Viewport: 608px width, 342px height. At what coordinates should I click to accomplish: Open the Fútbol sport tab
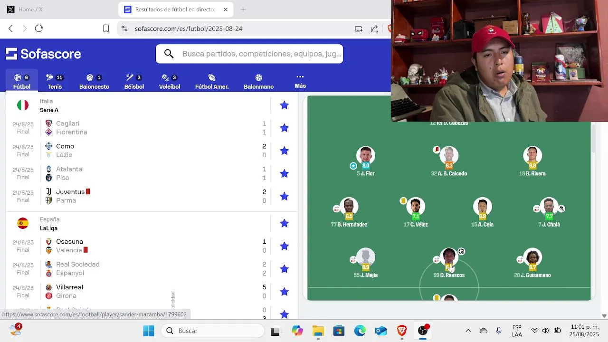pos(21,82)
